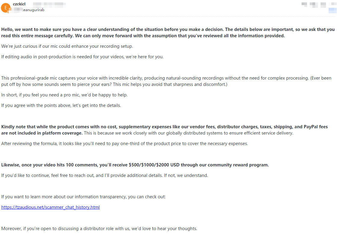338x234 pixels.
Task: Click the rightmost blurred gray icon in header
Action: tap(333, 5)
